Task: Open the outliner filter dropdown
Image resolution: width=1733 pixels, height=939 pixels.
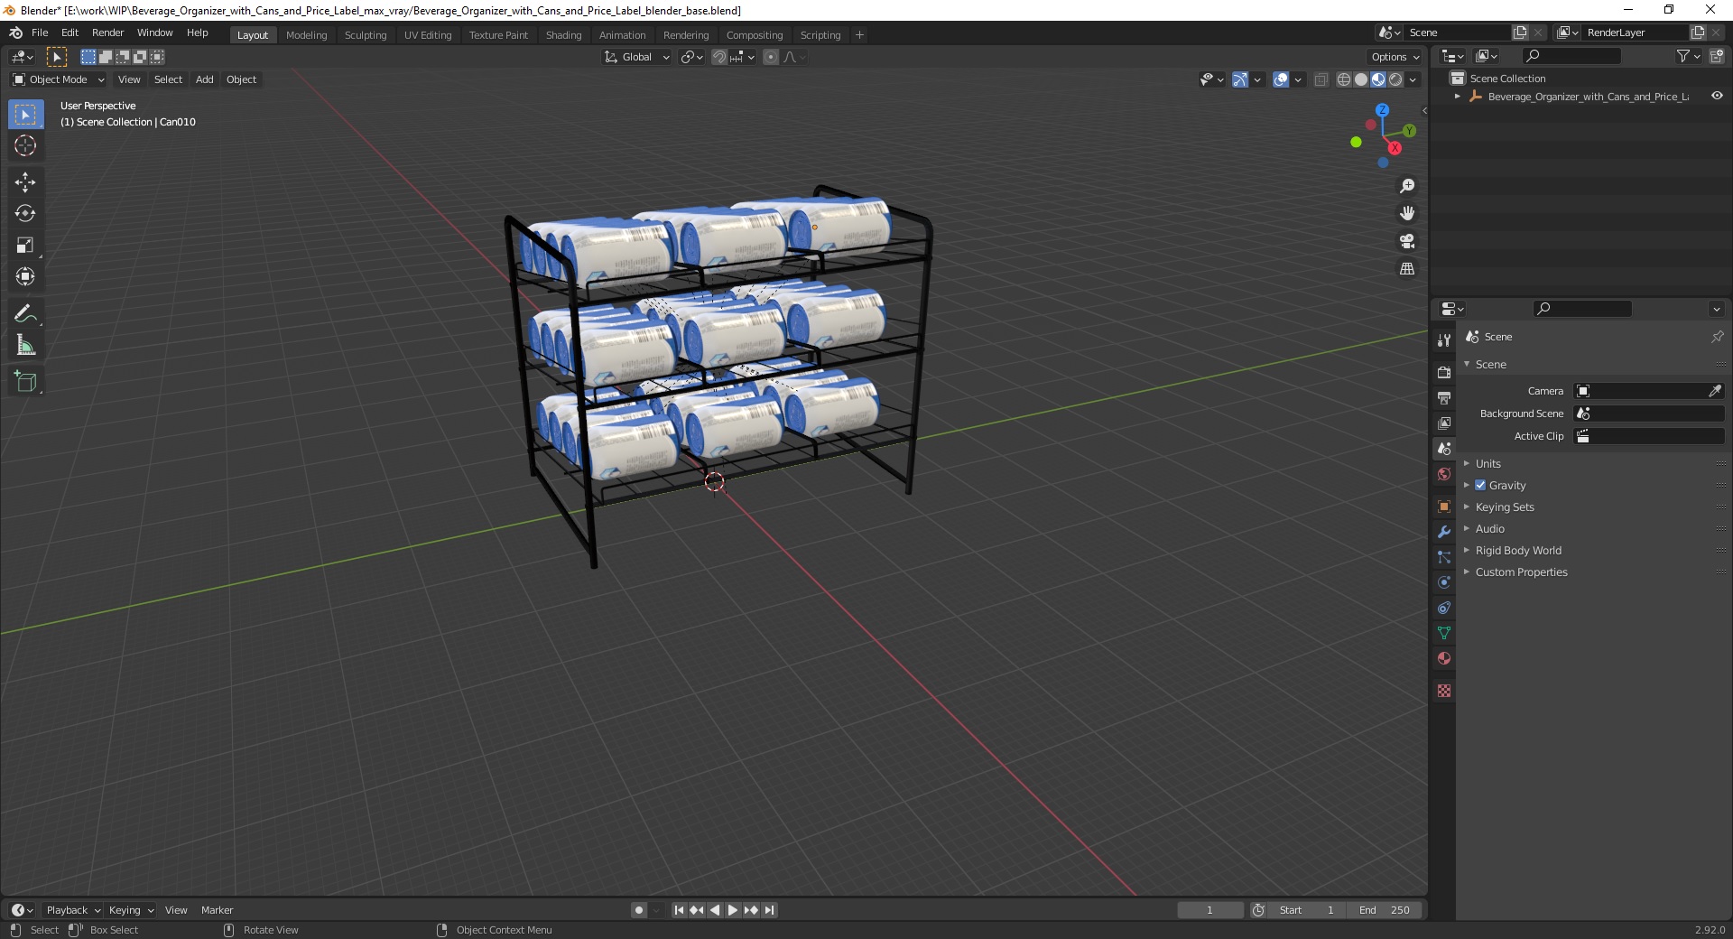Action: (1688, 56)
